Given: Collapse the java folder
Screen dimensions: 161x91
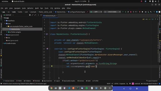Looking at the screenshot, I should 5,24.
